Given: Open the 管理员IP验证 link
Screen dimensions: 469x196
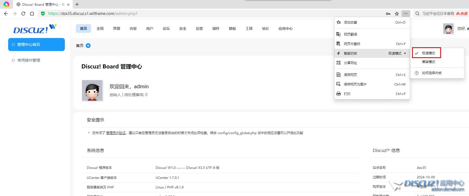Looking at the screenshot, I should tap(116, 133).
